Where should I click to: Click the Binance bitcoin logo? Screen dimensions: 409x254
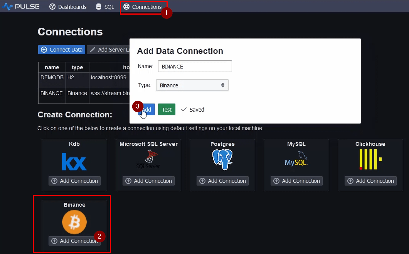74,222
